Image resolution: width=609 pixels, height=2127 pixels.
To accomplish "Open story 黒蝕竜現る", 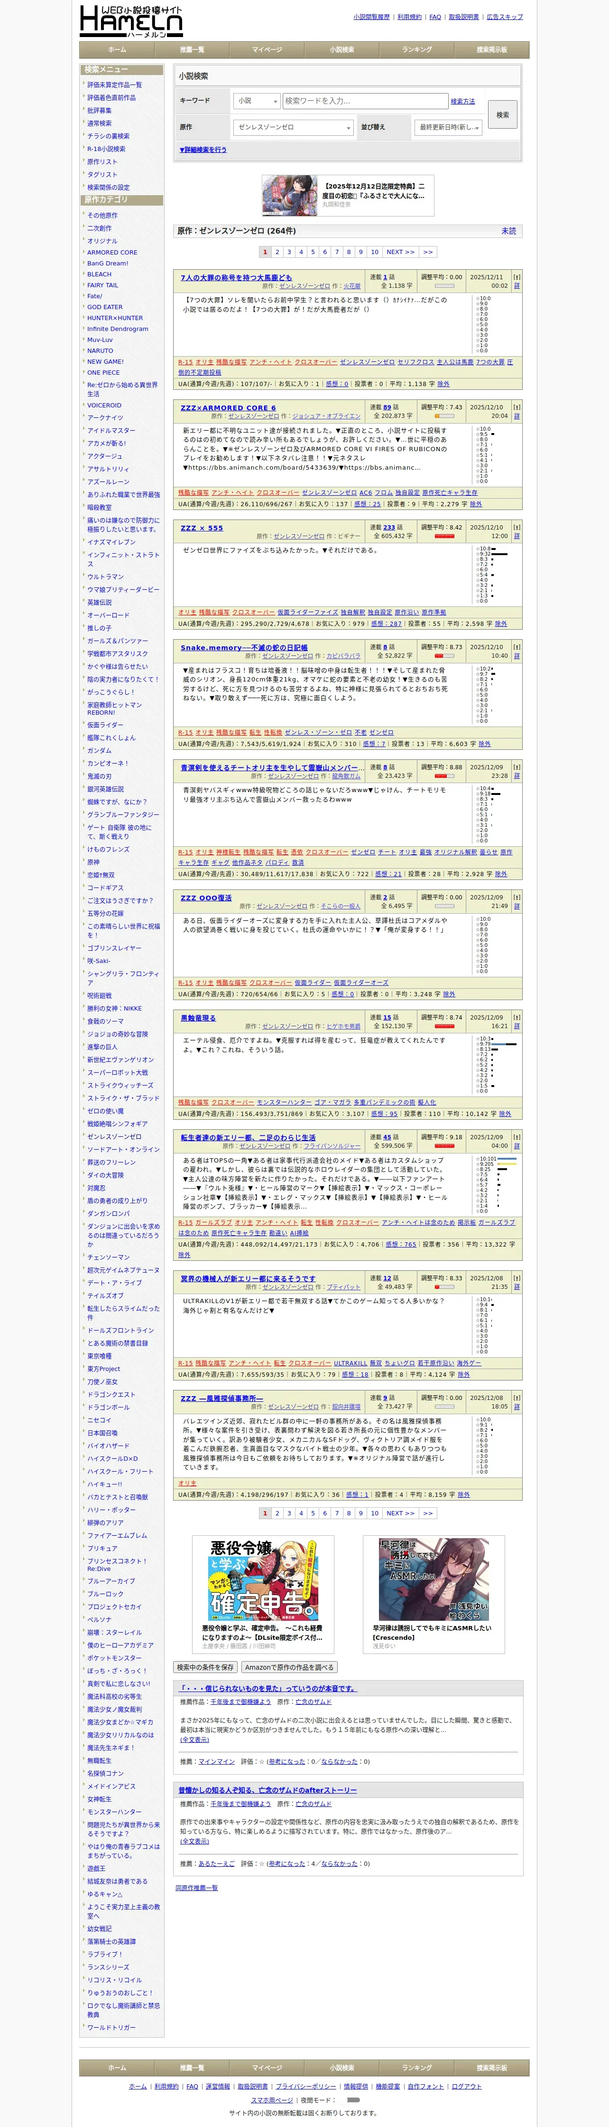I will click(x=198, y=1018).
